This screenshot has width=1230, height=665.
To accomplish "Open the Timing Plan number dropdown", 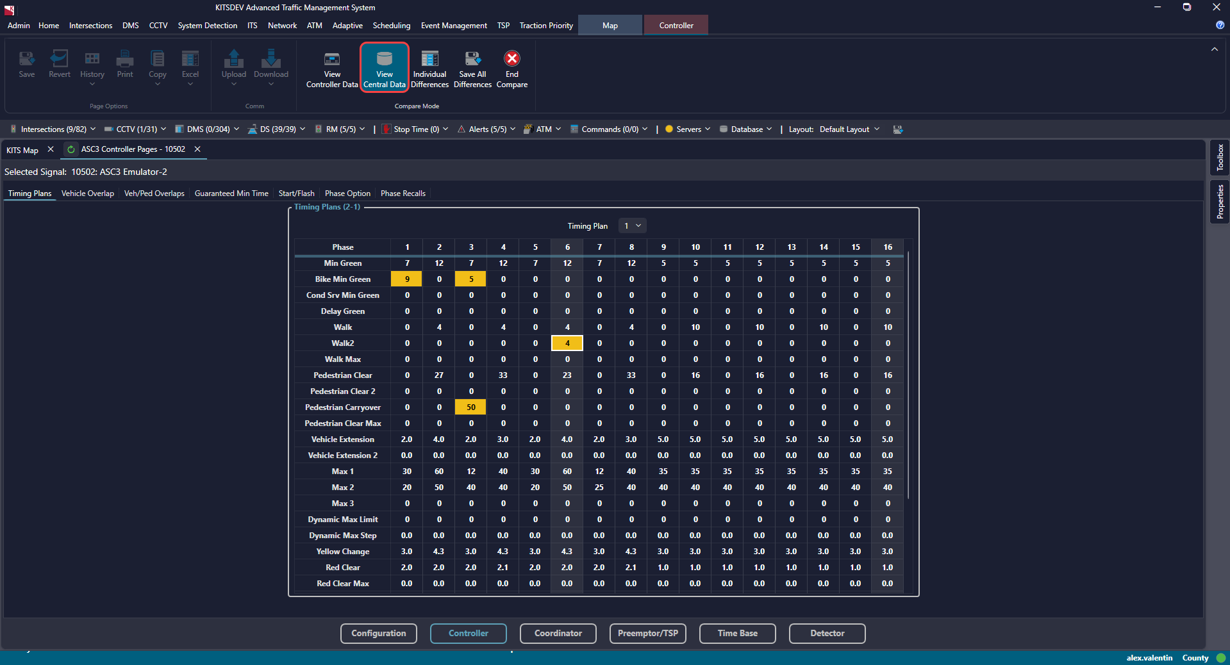I will pyautogui.click(x=633, y=226).
